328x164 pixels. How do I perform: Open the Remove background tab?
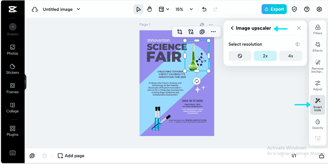click(x=318, y=66)
